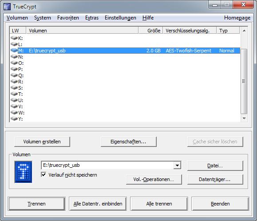Image resolution: width=257 pixels, height=221 pixels.
Task: Click the K: drive icon
Action: pyautogui.click(x=14, y=38)
